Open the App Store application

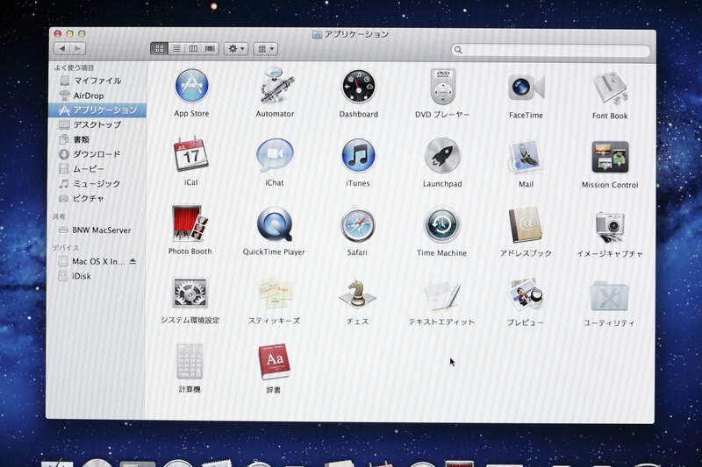(x=191, y=87)
